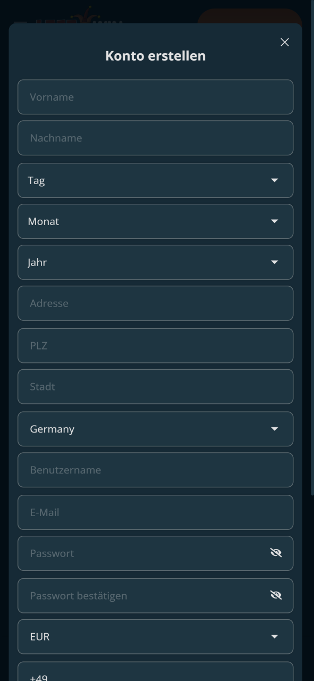Expand the Monat dropdown arrow
The width and height of the screenshot is (314, 681).
[x=275, y=221]
